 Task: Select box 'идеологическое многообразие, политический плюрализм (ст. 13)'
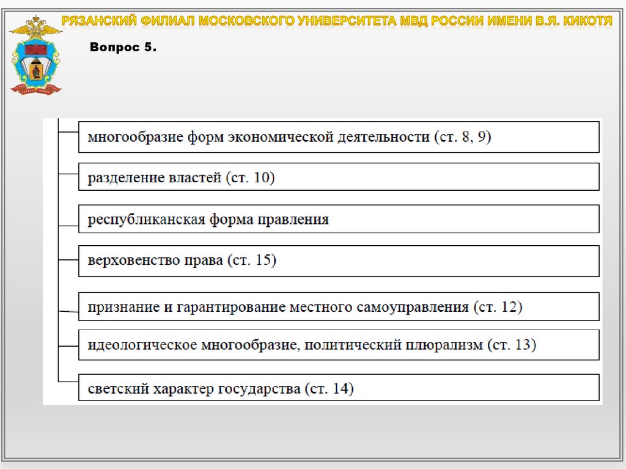click(339, 345)
